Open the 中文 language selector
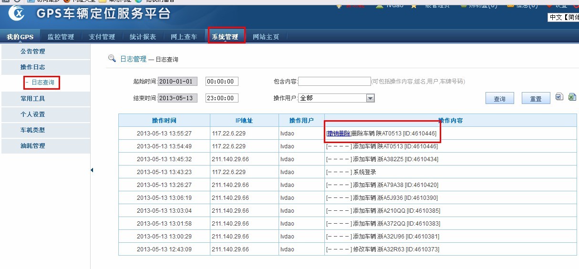 click(563, 17)
